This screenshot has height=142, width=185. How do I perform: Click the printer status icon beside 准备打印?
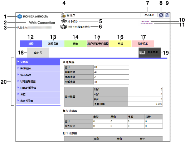[64, 21]
